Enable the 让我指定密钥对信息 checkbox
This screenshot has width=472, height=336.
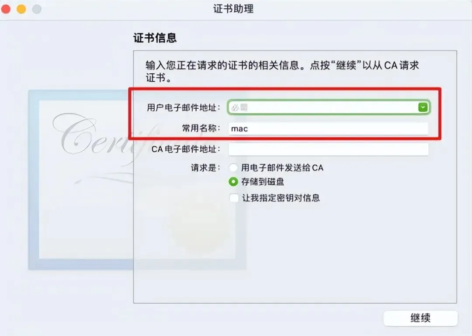(234, 198)
